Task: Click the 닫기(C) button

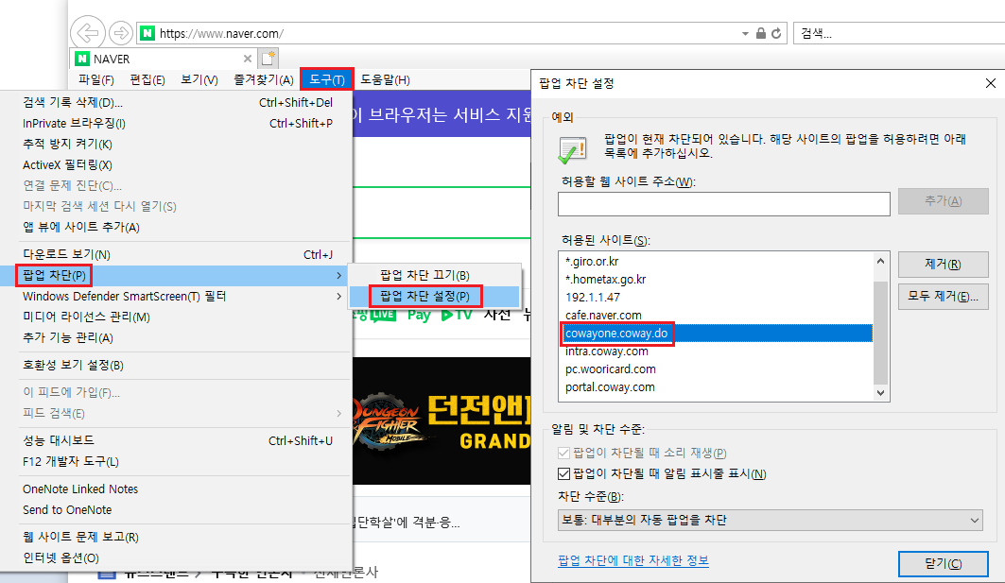Action: pyautogui.click(x=943, y=564)
